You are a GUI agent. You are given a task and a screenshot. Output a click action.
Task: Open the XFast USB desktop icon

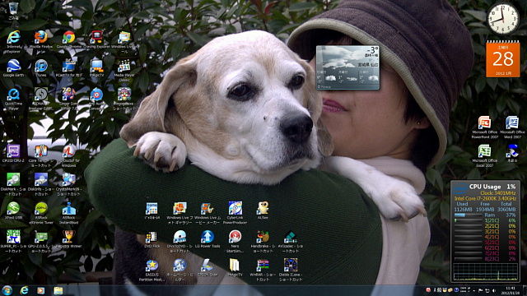coord(13,210)
